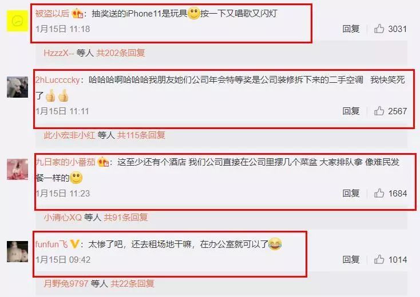This screenshot has height=297, width=420.
Task: Expand the 共91条回复 replies
Action: (126, 218)
